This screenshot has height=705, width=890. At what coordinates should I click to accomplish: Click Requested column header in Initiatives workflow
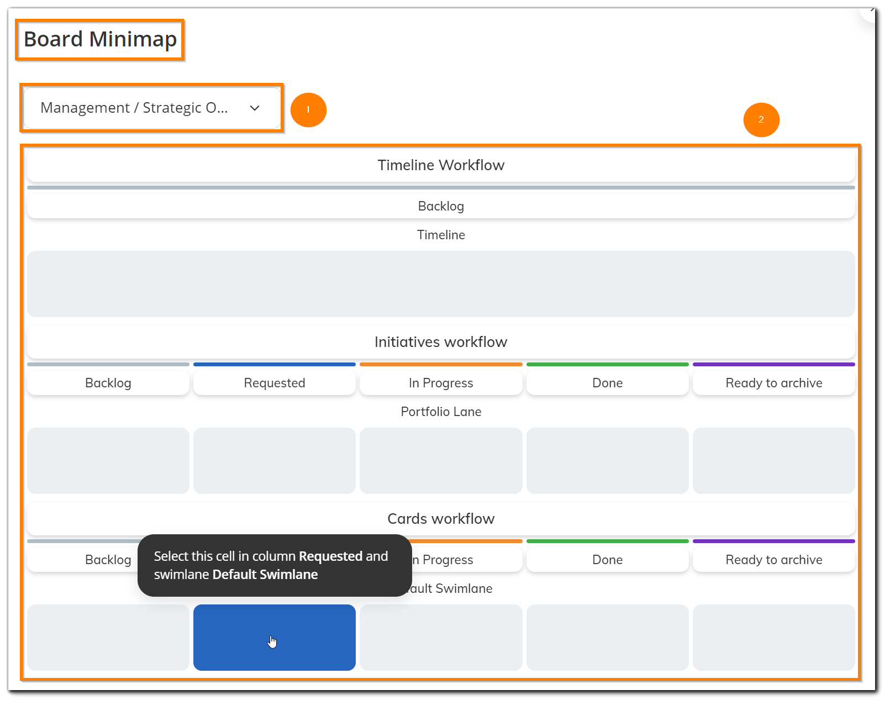coord(274,383)
